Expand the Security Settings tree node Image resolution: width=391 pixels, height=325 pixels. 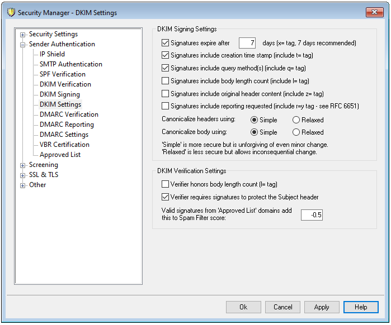[23, 35]
